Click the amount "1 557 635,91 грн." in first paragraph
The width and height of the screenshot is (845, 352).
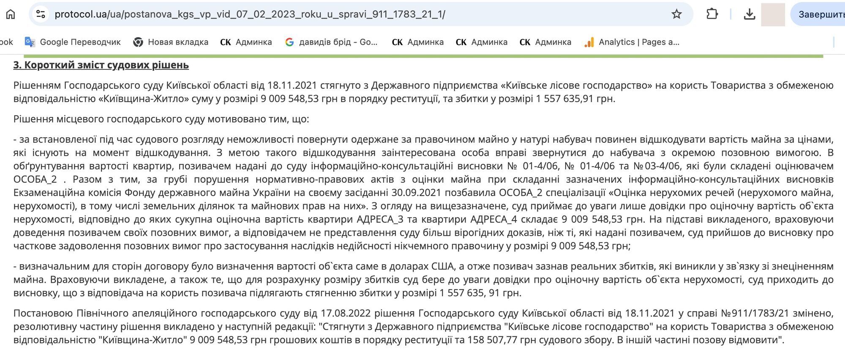575,99
